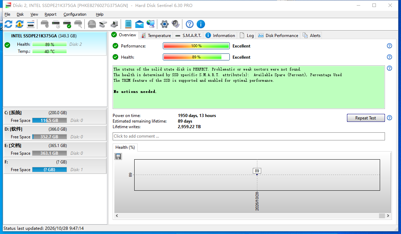Click the globe and monitor toolbar icon
The height and width of the screenshot is (234, 401).
(151, 24)
